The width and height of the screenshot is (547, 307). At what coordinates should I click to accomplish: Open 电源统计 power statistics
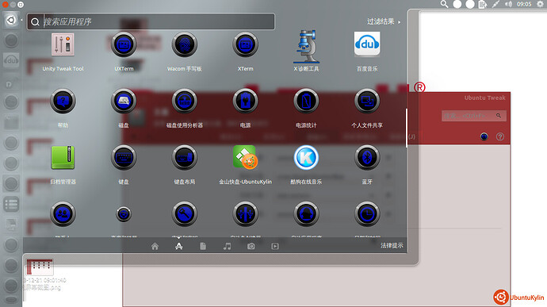click(306, 102)
